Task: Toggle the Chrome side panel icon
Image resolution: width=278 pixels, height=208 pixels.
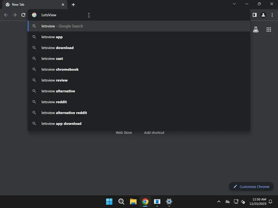Action: tap(255, 15)
